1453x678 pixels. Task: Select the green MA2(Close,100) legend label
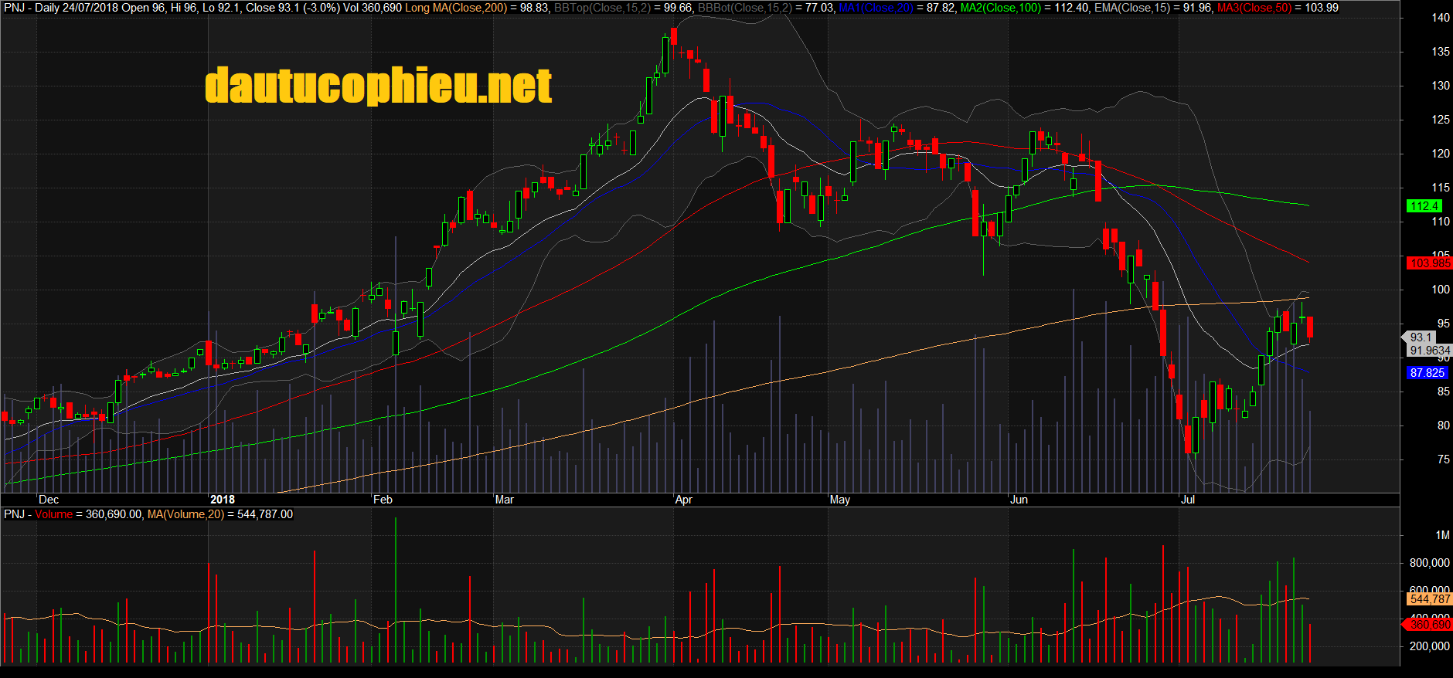coord(1000,8)
